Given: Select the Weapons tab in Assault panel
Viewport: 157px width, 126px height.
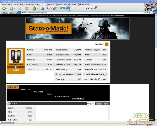Looking at the screenshot, I should tap(91, 104).
